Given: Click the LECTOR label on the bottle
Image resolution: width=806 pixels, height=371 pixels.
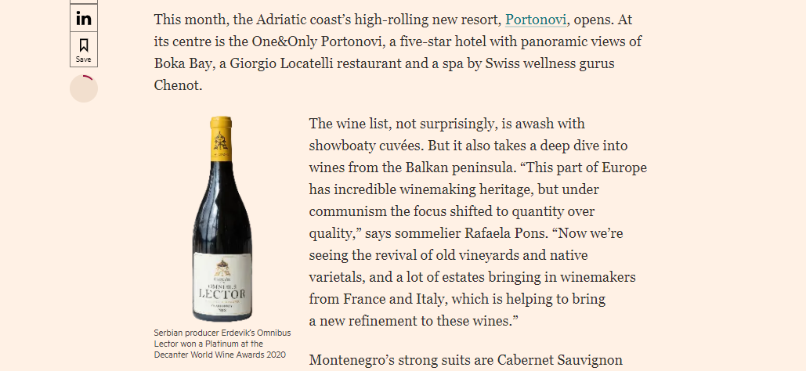Looking at the screenshot, I should (220, 294).
